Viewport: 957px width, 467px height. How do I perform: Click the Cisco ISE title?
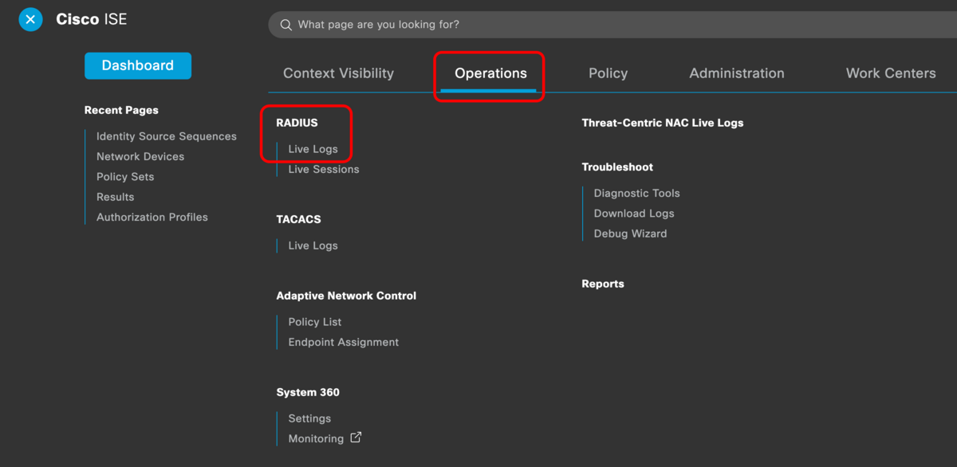[92, 19]
